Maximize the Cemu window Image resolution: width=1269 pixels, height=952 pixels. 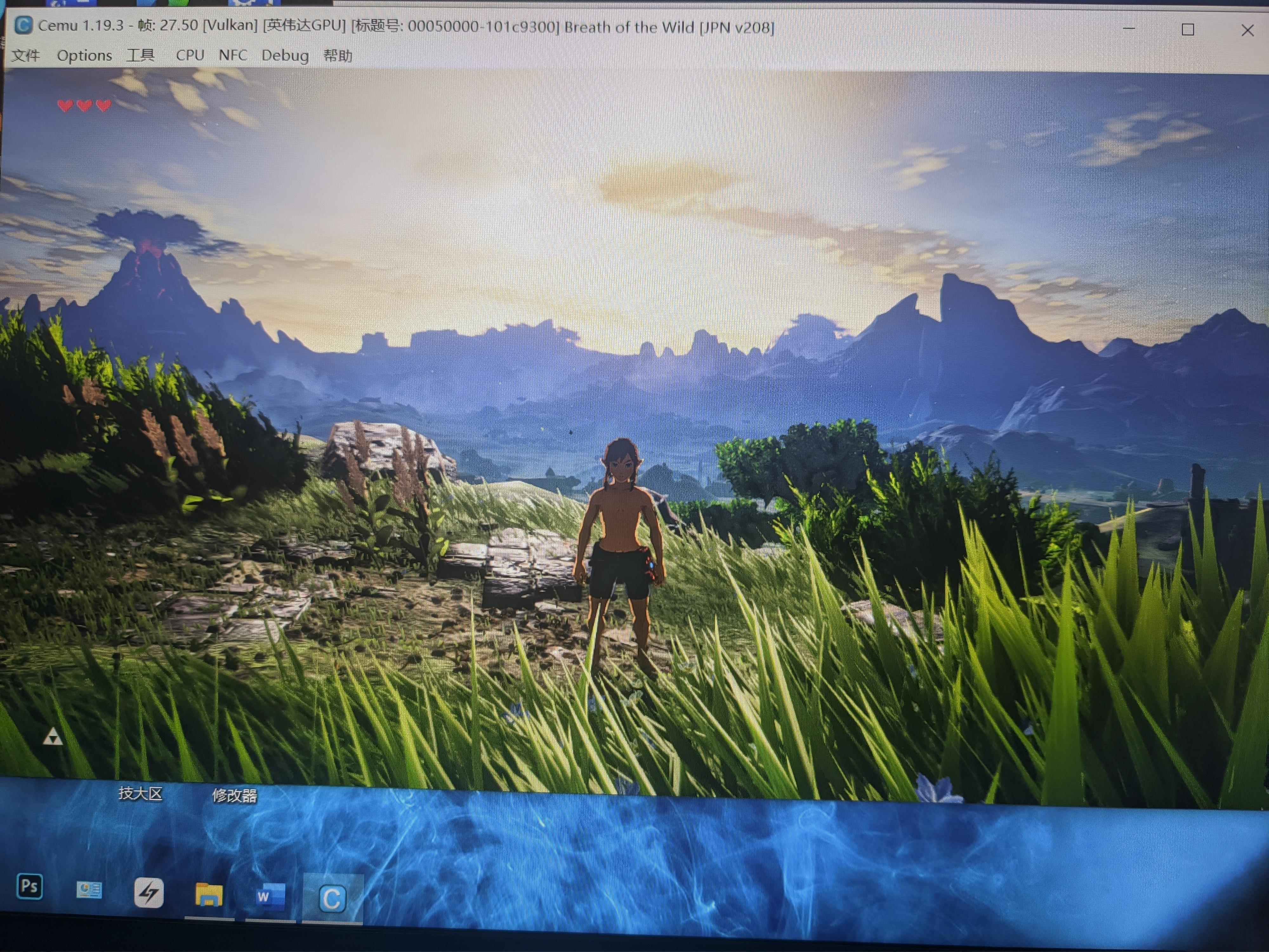tap(1188, 29)
